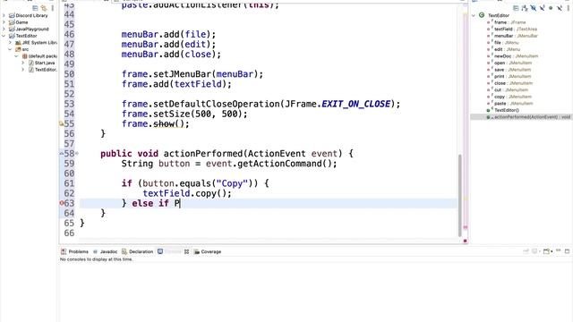Expand the Discord Library project
Viewport: 573px width, 322px height.
click(x=4, y=16)
